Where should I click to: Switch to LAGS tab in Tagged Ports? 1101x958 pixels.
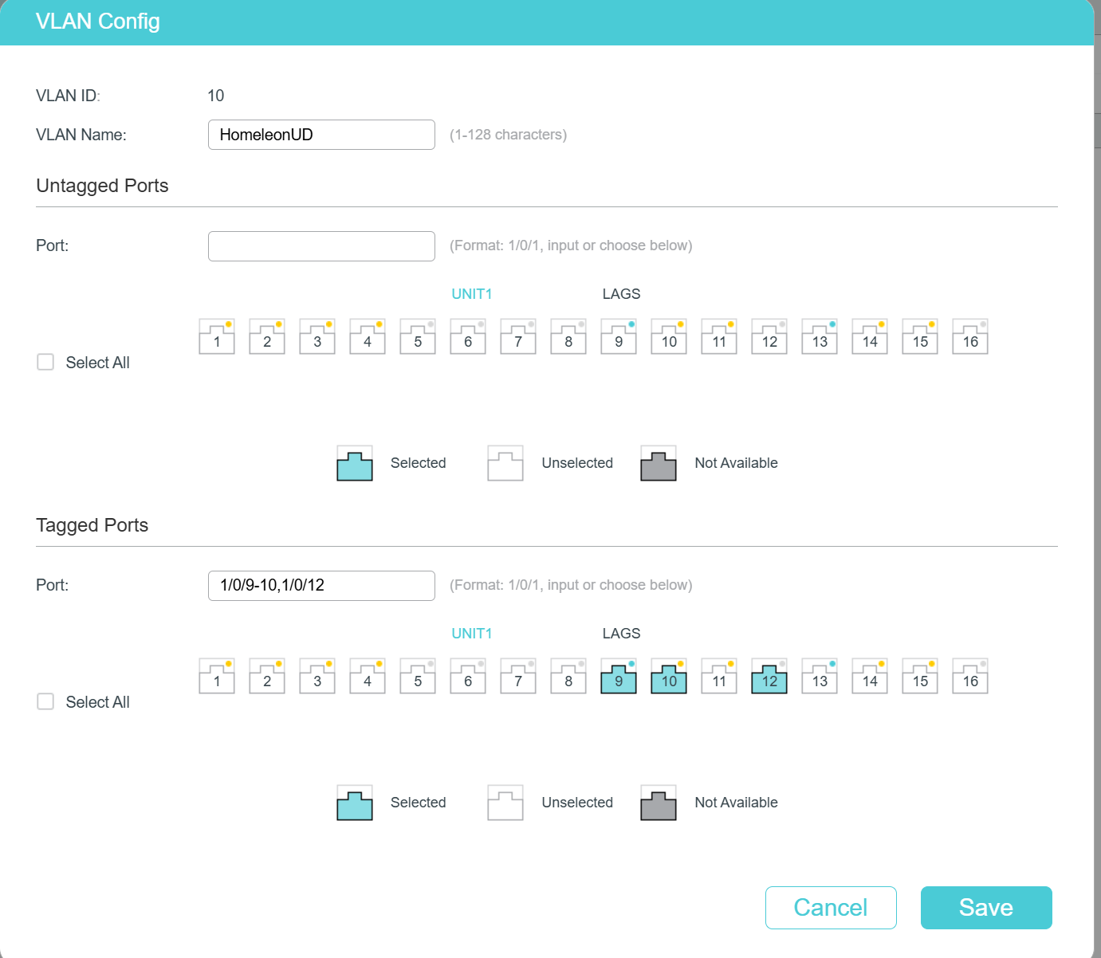(x=621, y=634)
